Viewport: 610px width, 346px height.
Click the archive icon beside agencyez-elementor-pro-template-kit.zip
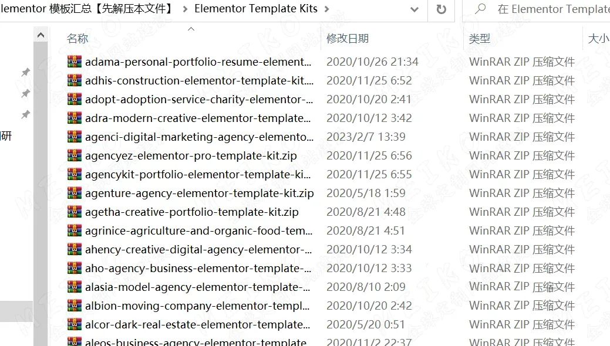pos(74,155)
